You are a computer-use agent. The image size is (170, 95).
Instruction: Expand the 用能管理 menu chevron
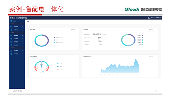pyautogui.click(x=22, y=45)
